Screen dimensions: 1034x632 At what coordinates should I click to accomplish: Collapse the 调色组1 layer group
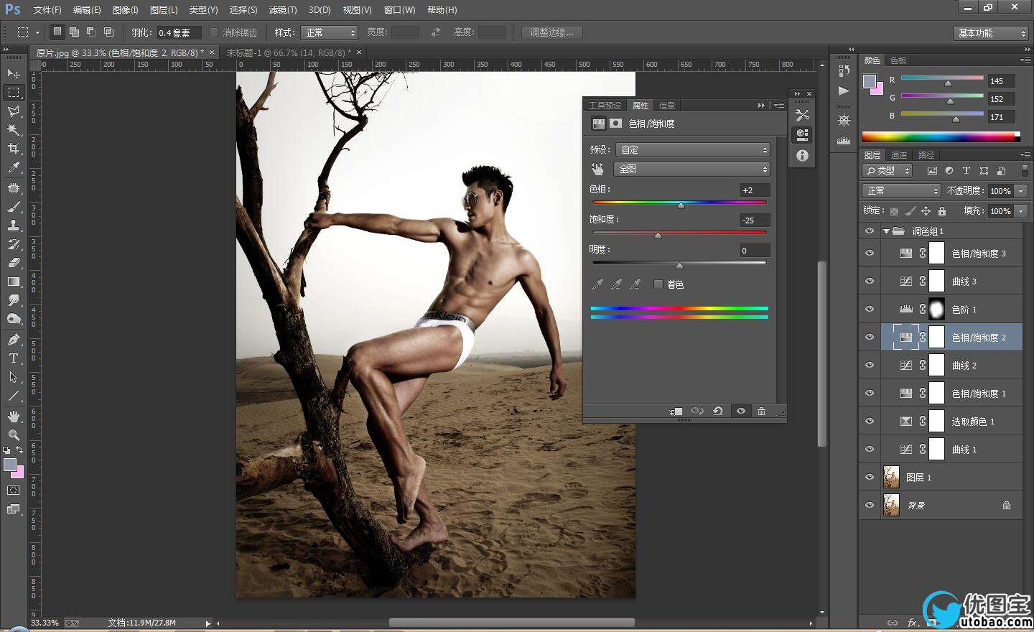[x=886, y=231]
